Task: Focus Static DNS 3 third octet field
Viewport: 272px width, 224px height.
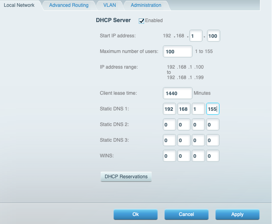Action: tap(198, 140)
